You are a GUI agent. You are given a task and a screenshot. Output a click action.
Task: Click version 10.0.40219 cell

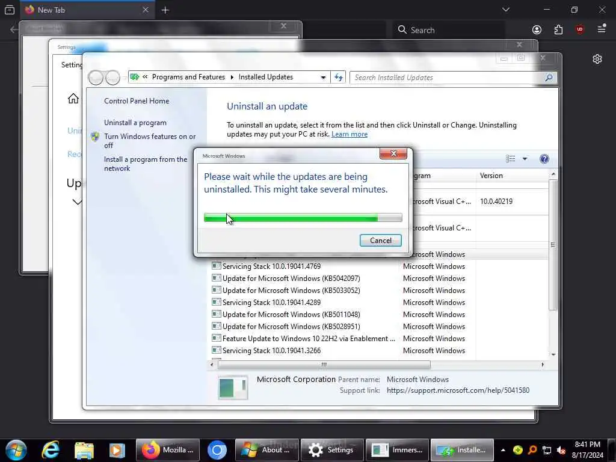(496, 201)
